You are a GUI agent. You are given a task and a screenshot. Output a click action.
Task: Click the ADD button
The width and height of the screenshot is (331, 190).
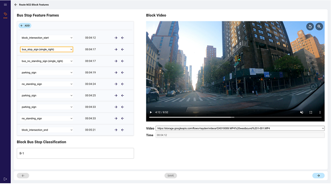click(25, 26)
